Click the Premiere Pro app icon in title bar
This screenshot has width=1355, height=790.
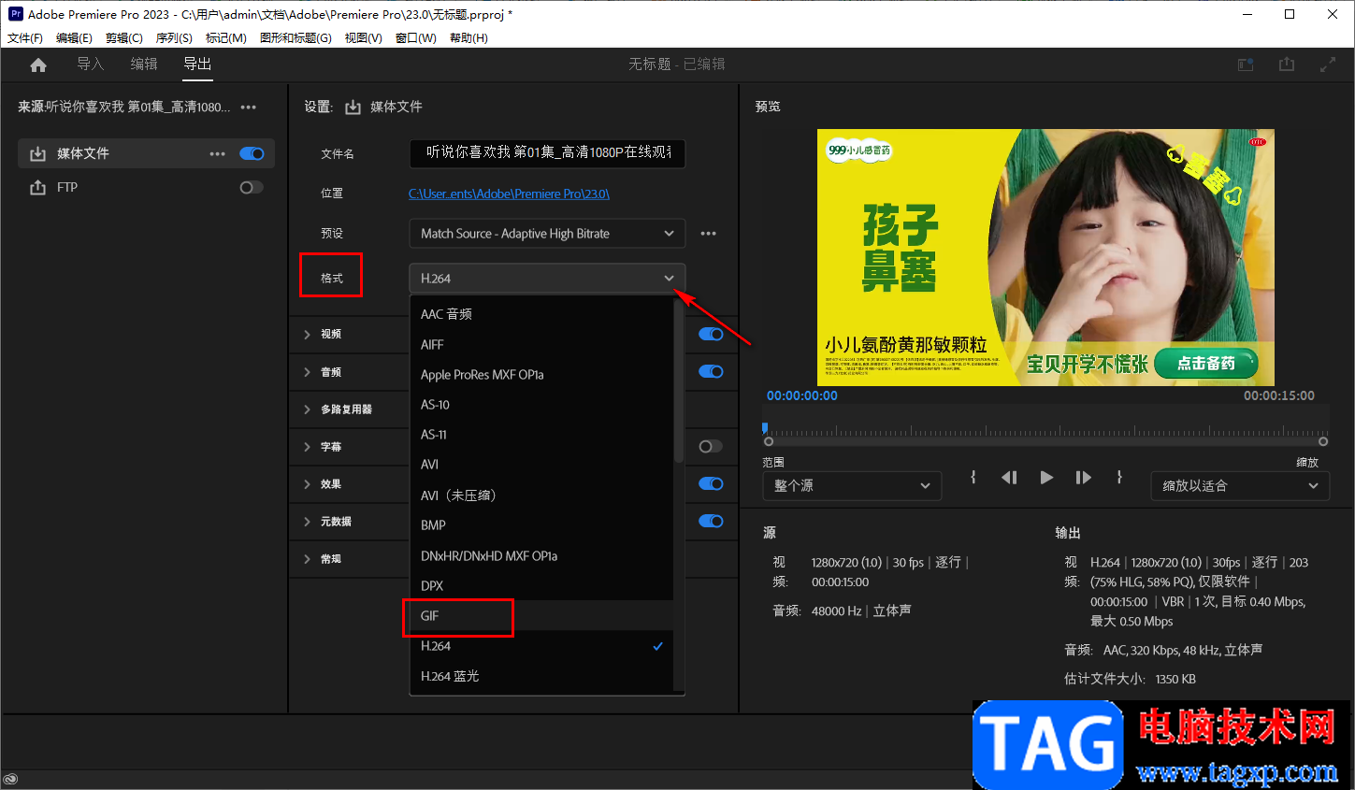[x=15, y=14]
